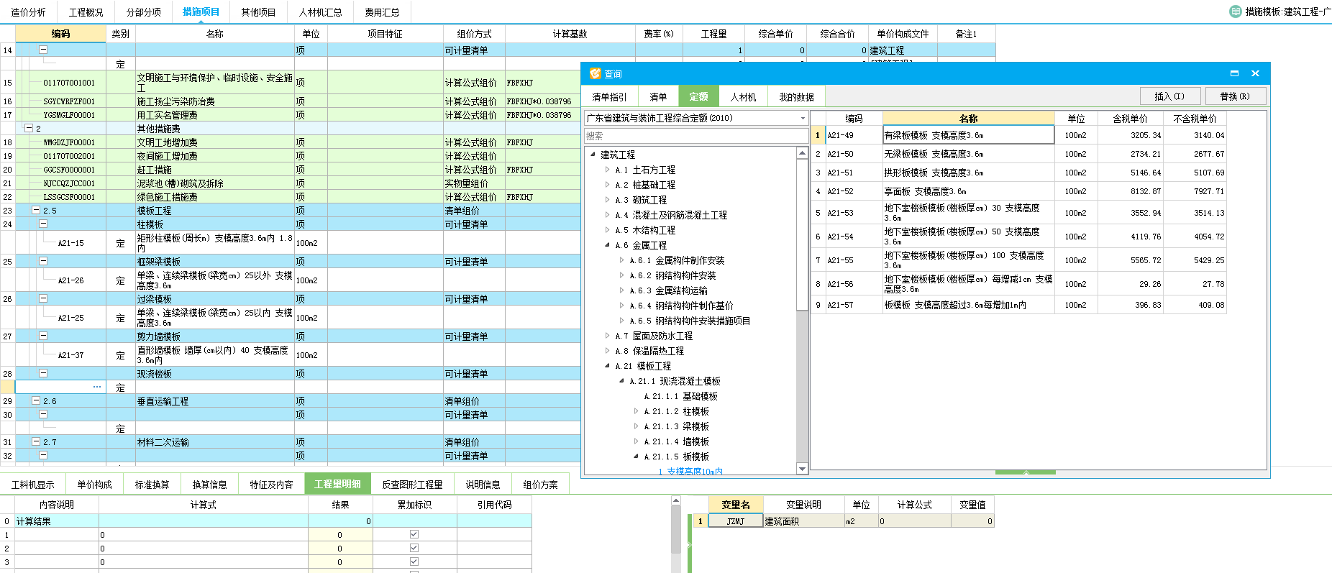Click the tree scrollbar down arrow
This screenshot has width=1332, height=573.
803,469
